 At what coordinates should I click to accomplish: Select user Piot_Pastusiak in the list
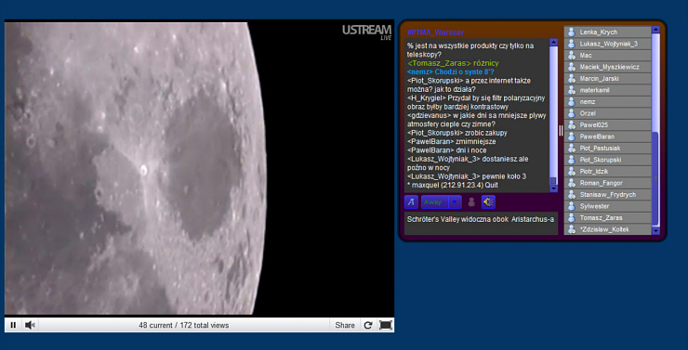click(x=608, y=148)
